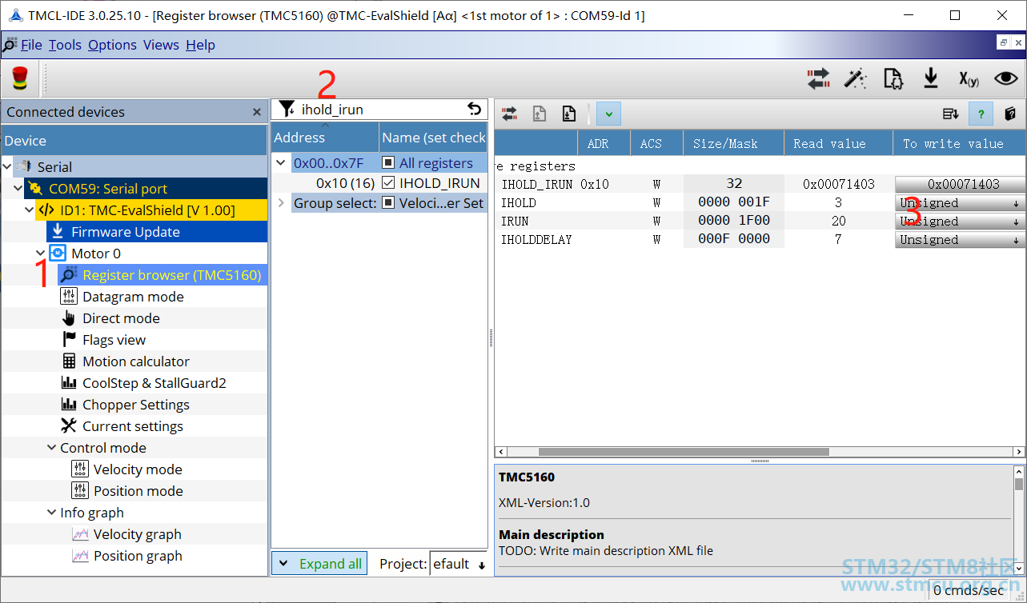Toggle the Group select Veloci...er Set checkbox

tap(388, 203)
